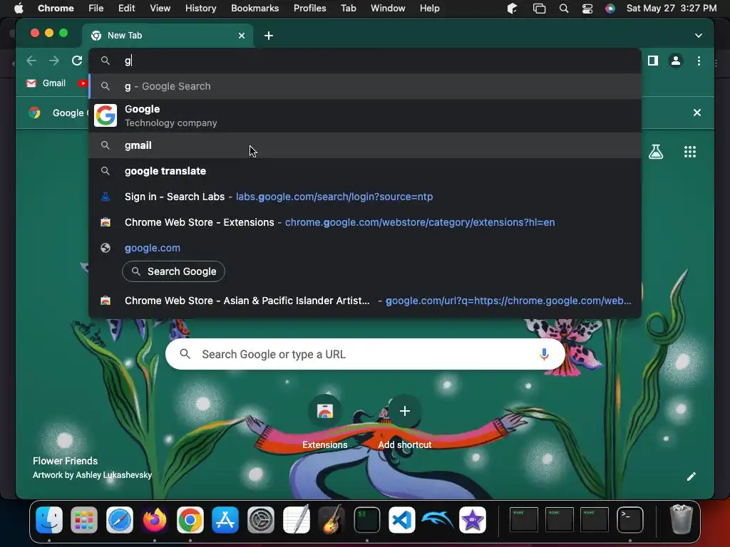Viewport: 730px width, 547px height.
Task: Open Launchpad from the Dock
Action: 84,519
